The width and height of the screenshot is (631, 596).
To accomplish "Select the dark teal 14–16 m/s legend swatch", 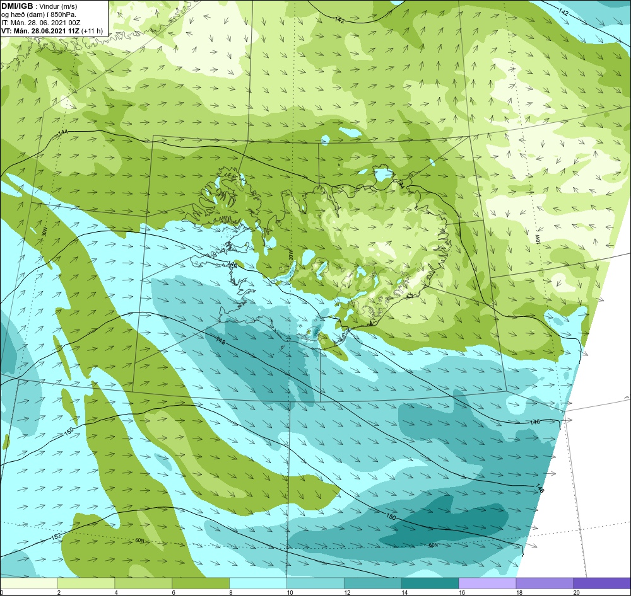I will coord(430,583).
